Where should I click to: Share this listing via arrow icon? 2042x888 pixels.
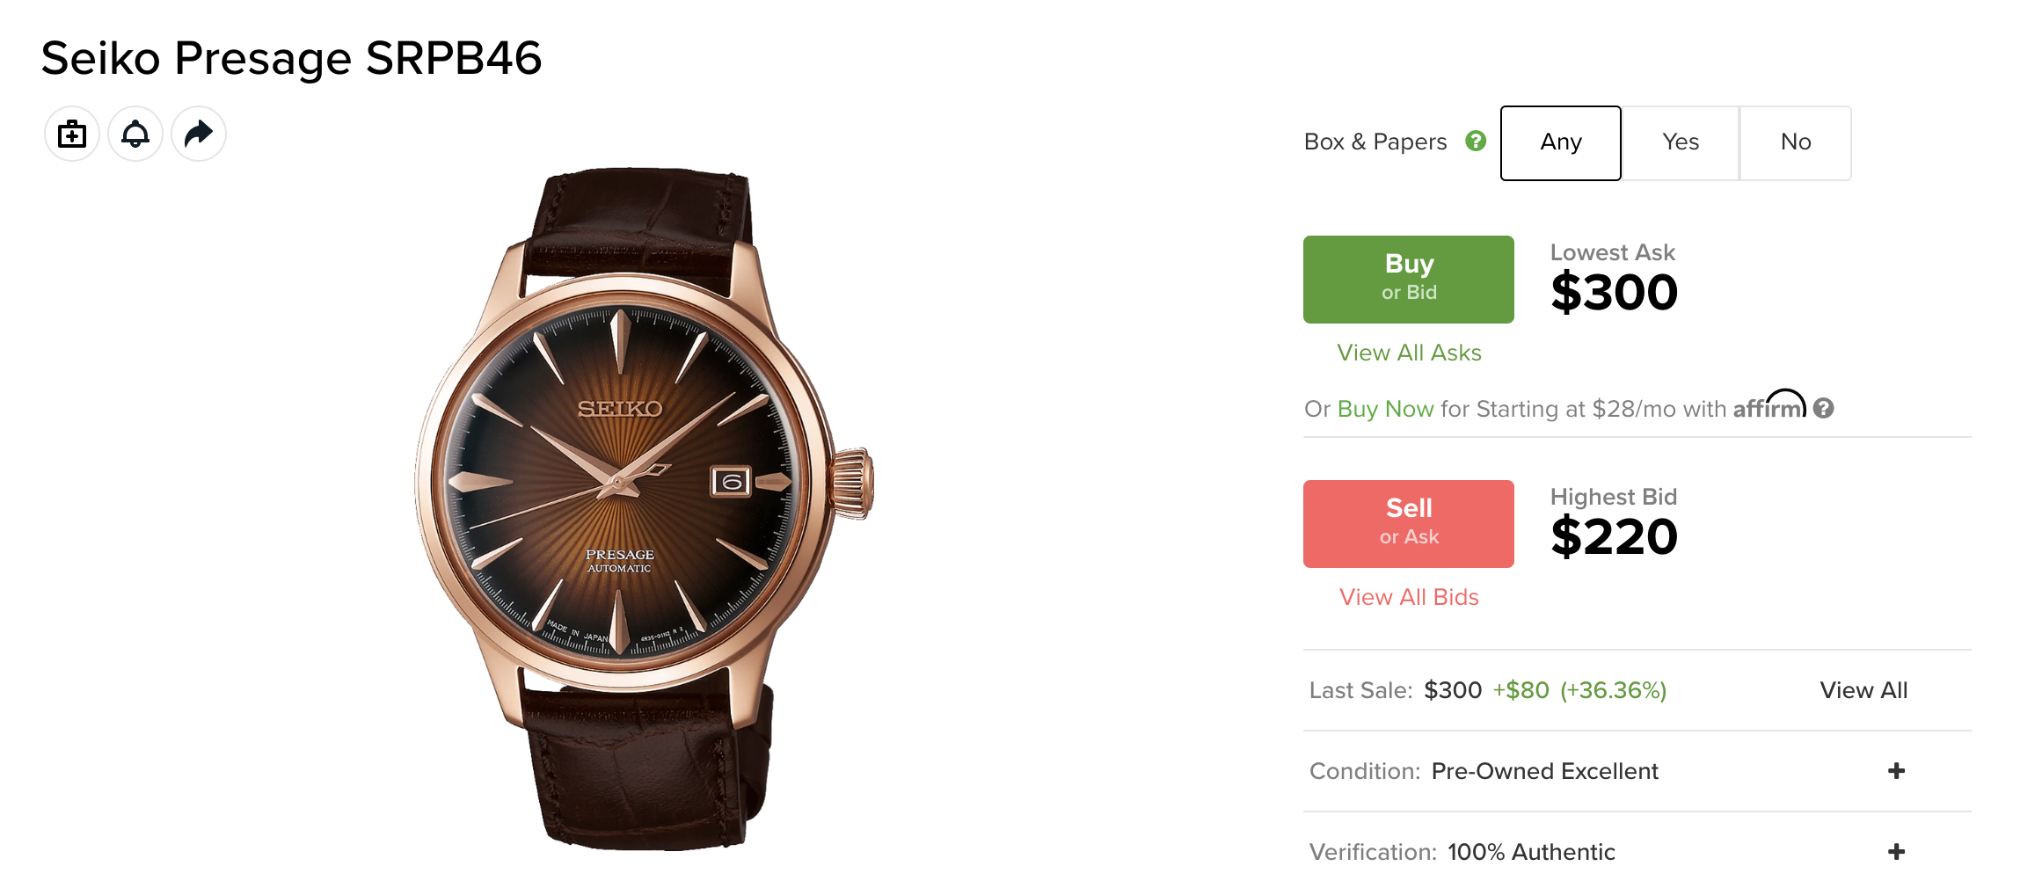click(199, 135)
